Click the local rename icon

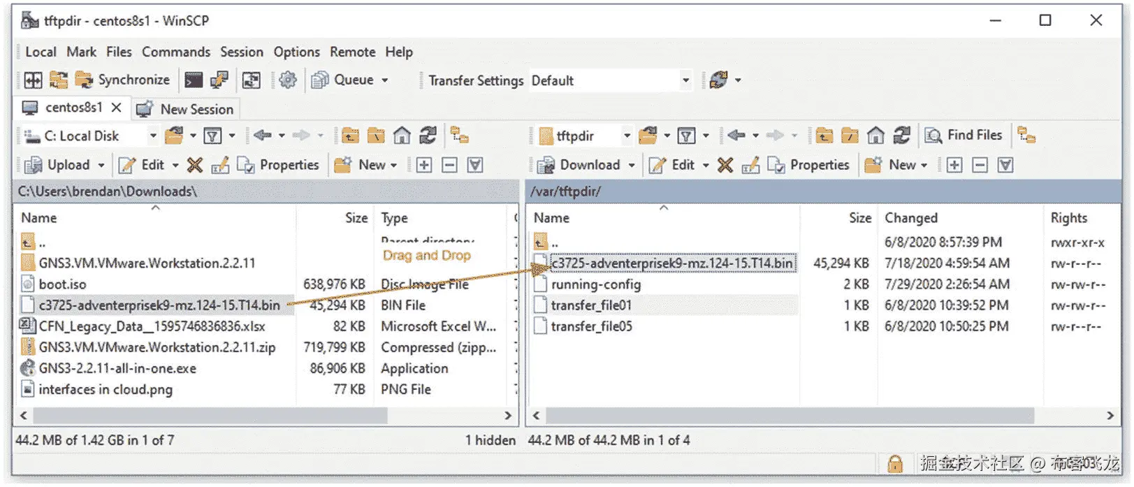[220, 165]
